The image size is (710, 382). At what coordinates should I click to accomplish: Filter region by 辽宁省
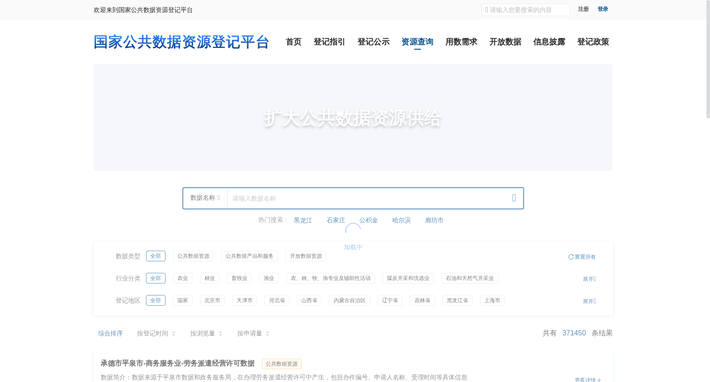(390, 300)
